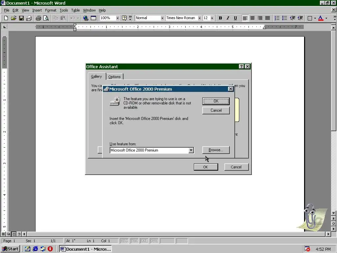Screen dimensions: 337x253
Task: Open the font size 12 dropdown
Action: pos(212,18)
